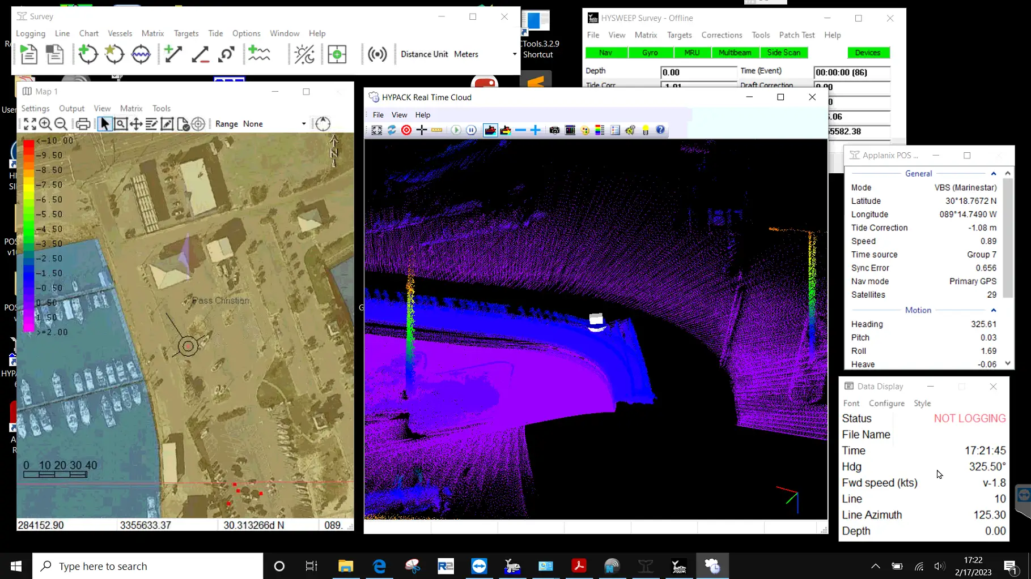Click the Windows taskbar search box
Screen dimensions: 1031x579
(x=148, y=566)
